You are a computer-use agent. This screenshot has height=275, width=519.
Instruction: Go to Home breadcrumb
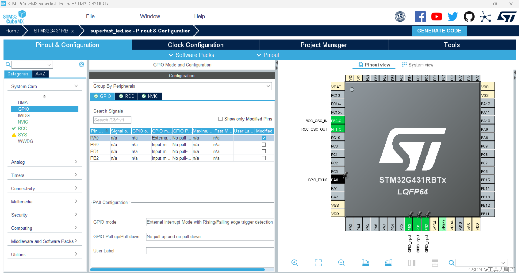point(12,31)
